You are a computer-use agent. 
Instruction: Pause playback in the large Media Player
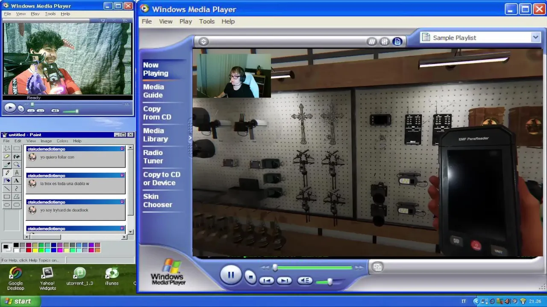(231, 275)
